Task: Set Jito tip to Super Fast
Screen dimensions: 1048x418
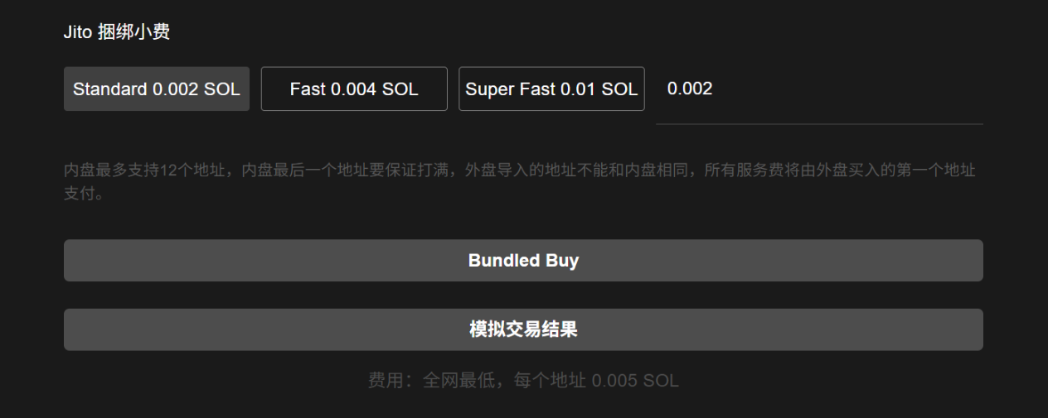Action: [551, 89]
